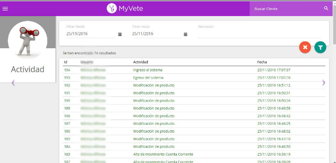Open calendar picker for Filtrar Desde
Image resolution: width=336 pixels, height=163 pixels.
(x=120, y=34)
